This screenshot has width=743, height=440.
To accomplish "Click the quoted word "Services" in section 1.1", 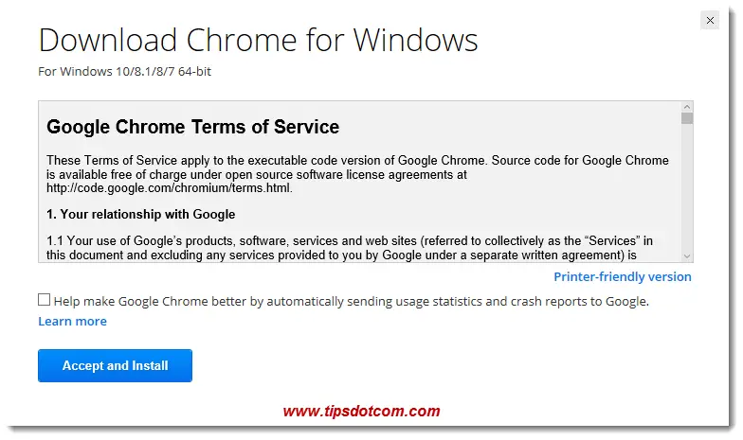I will click(614, 240).
